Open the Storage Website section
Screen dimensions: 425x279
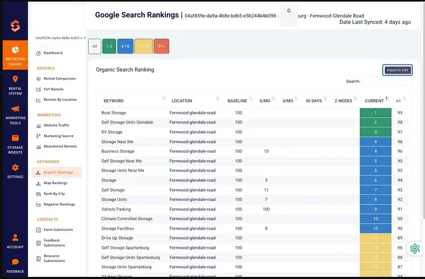(x=15, y=144)
